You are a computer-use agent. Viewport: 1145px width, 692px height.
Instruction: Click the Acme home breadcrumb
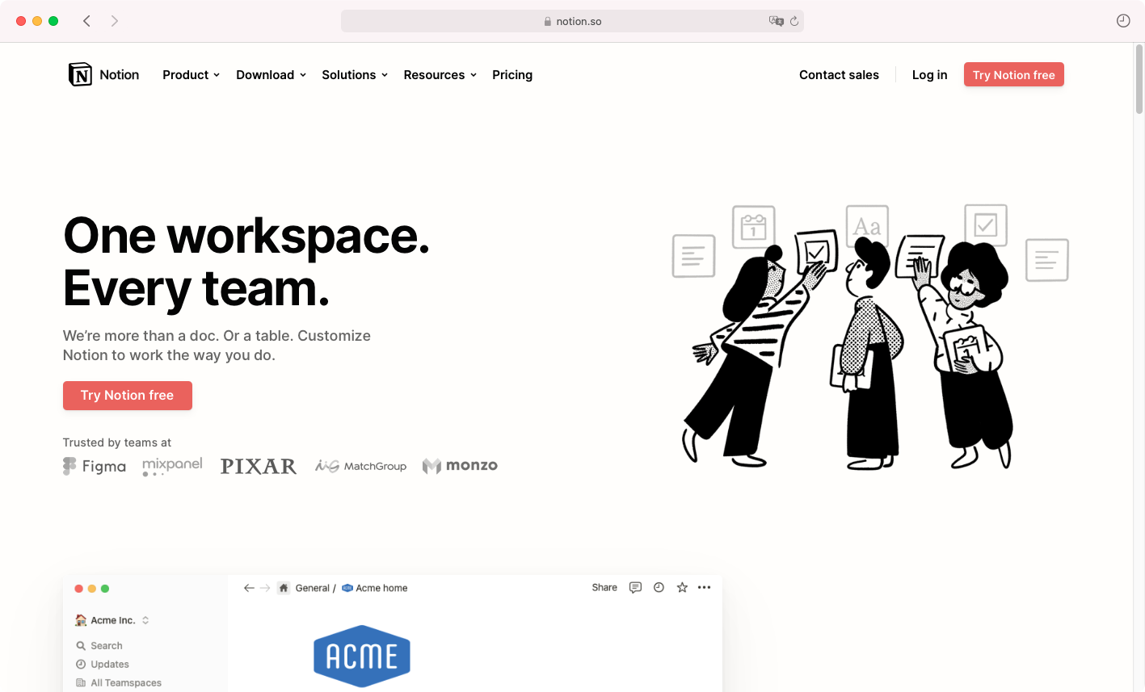tap(375, 588)
